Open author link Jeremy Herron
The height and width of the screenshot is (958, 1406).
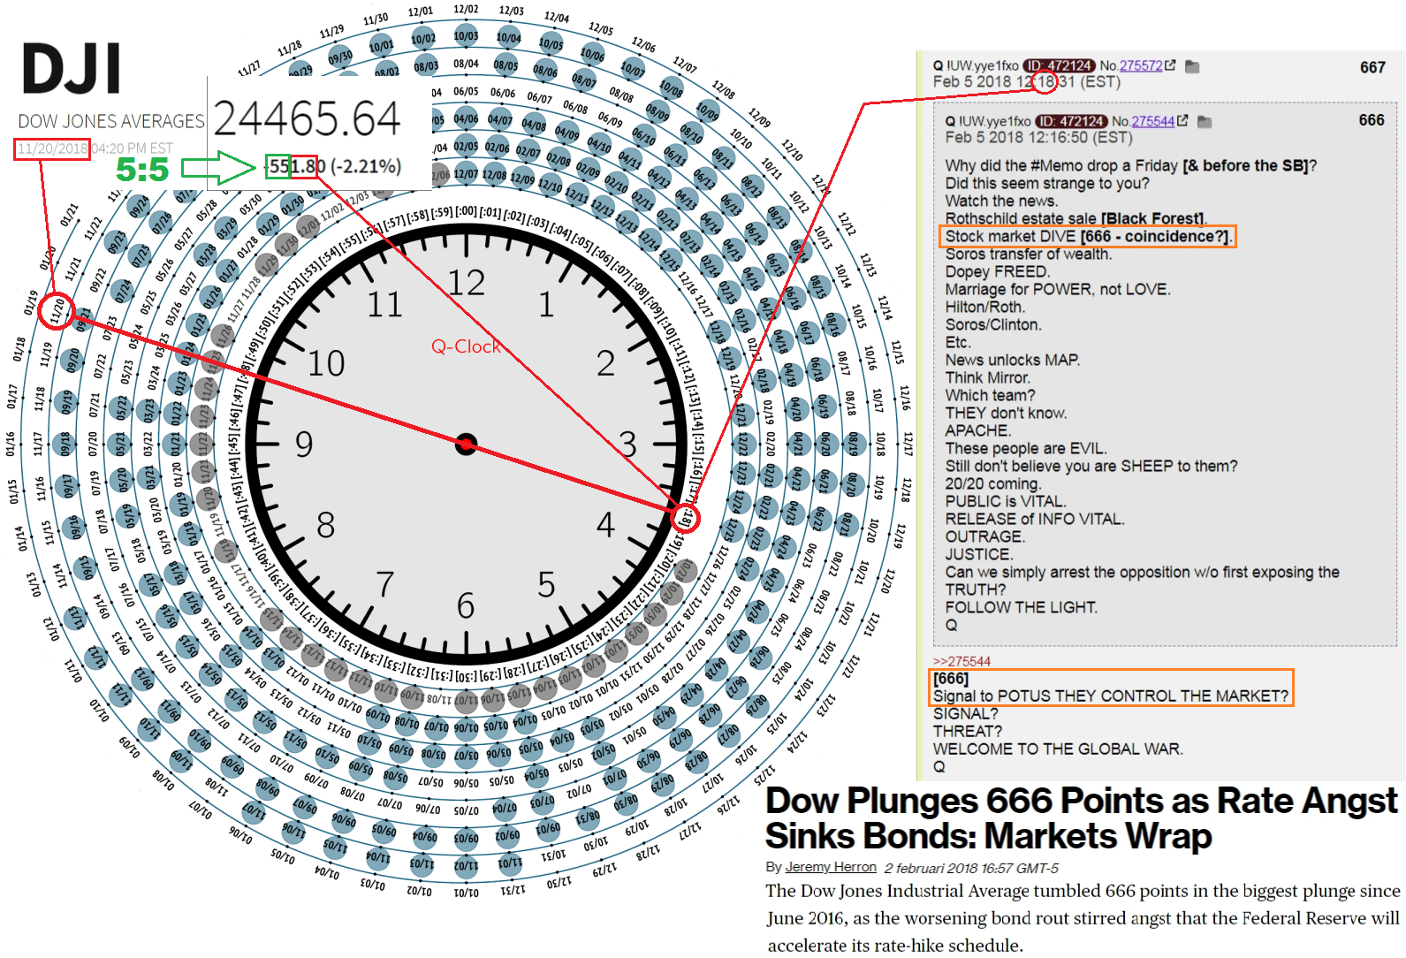pos(831,867)
